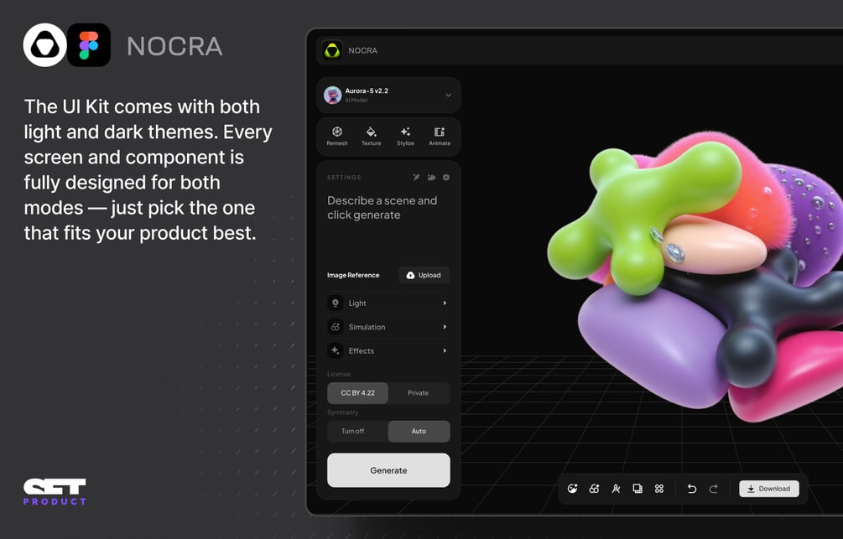Click the 'Simulation' row label
This screenshot has width=843, height=539.
point(367,327)
